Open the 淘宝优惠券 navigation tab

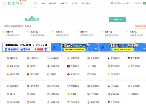pos(86,3)
